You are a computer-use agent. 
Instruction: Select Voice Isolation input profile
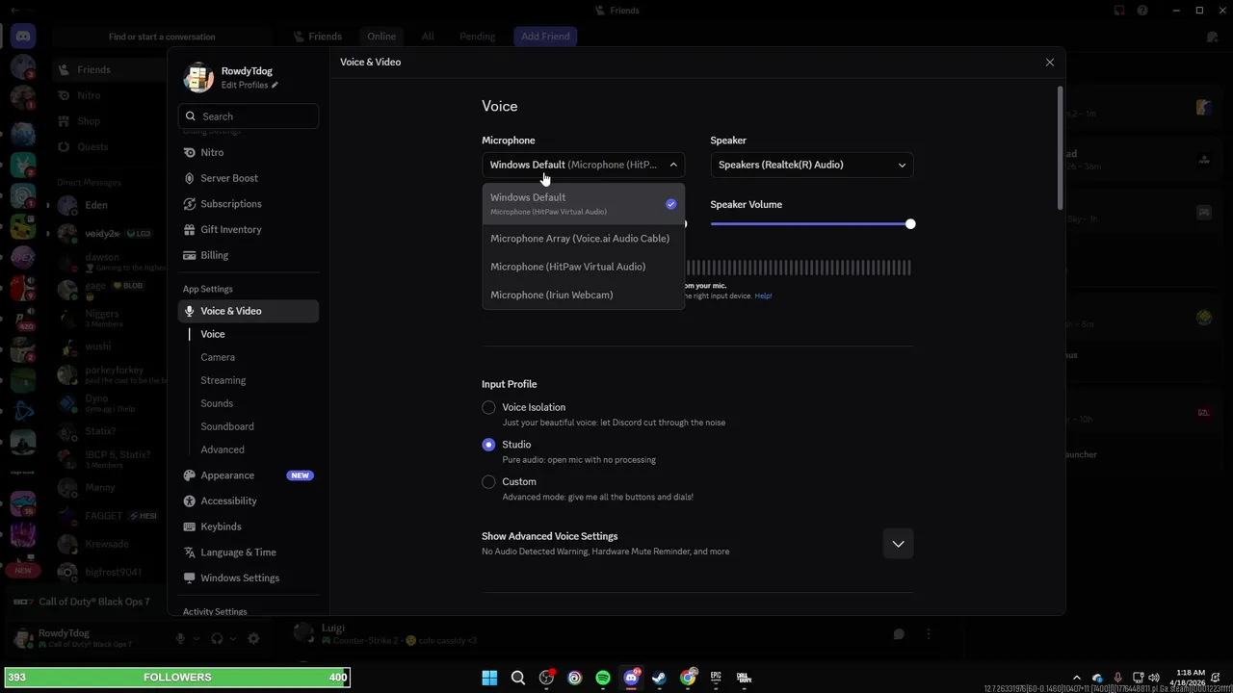click(488, 407)
